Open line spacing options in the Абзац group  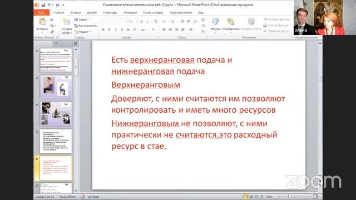[195, 22]
